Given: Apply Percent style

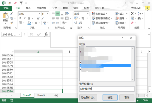Looking at the screenshot, I should [x=83, y=18].
